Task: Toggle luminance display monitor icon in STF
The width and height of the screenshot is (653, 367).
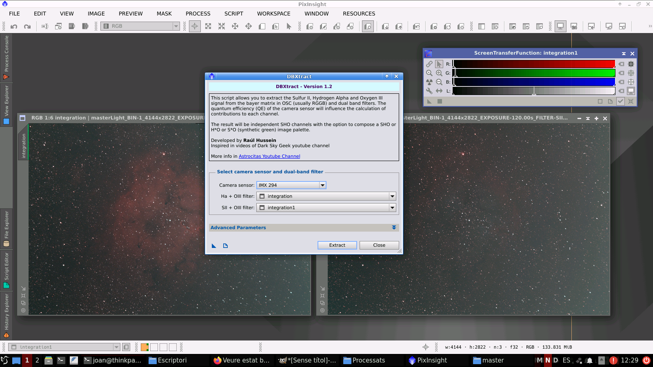Action: click(631, 91)
